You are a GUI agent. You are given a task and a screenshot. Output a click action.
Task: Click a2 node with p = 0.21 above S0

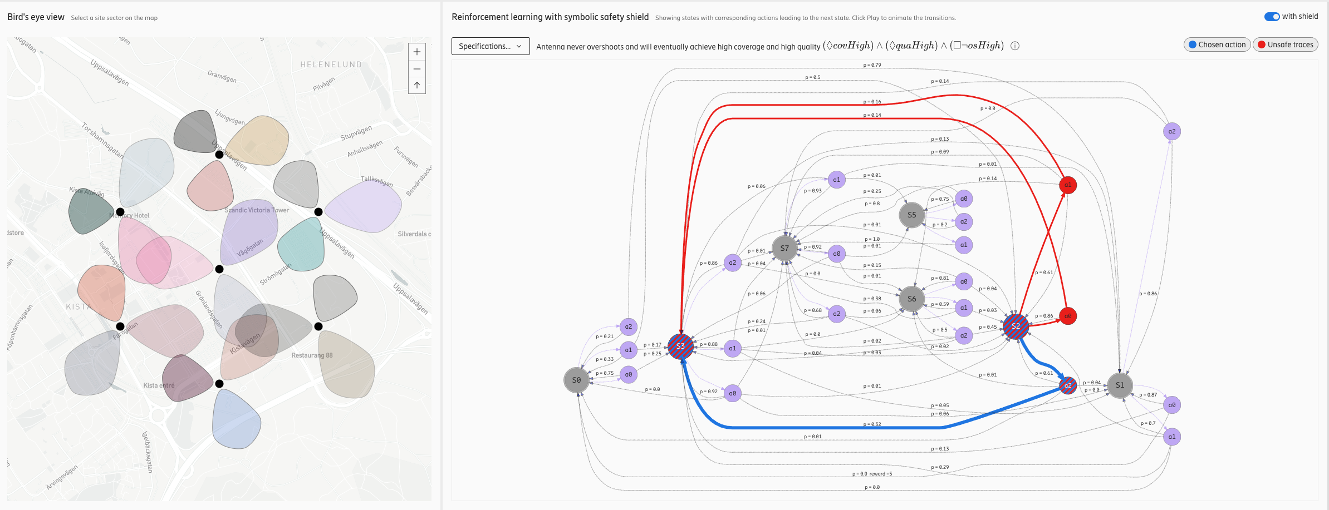[628, 326]
